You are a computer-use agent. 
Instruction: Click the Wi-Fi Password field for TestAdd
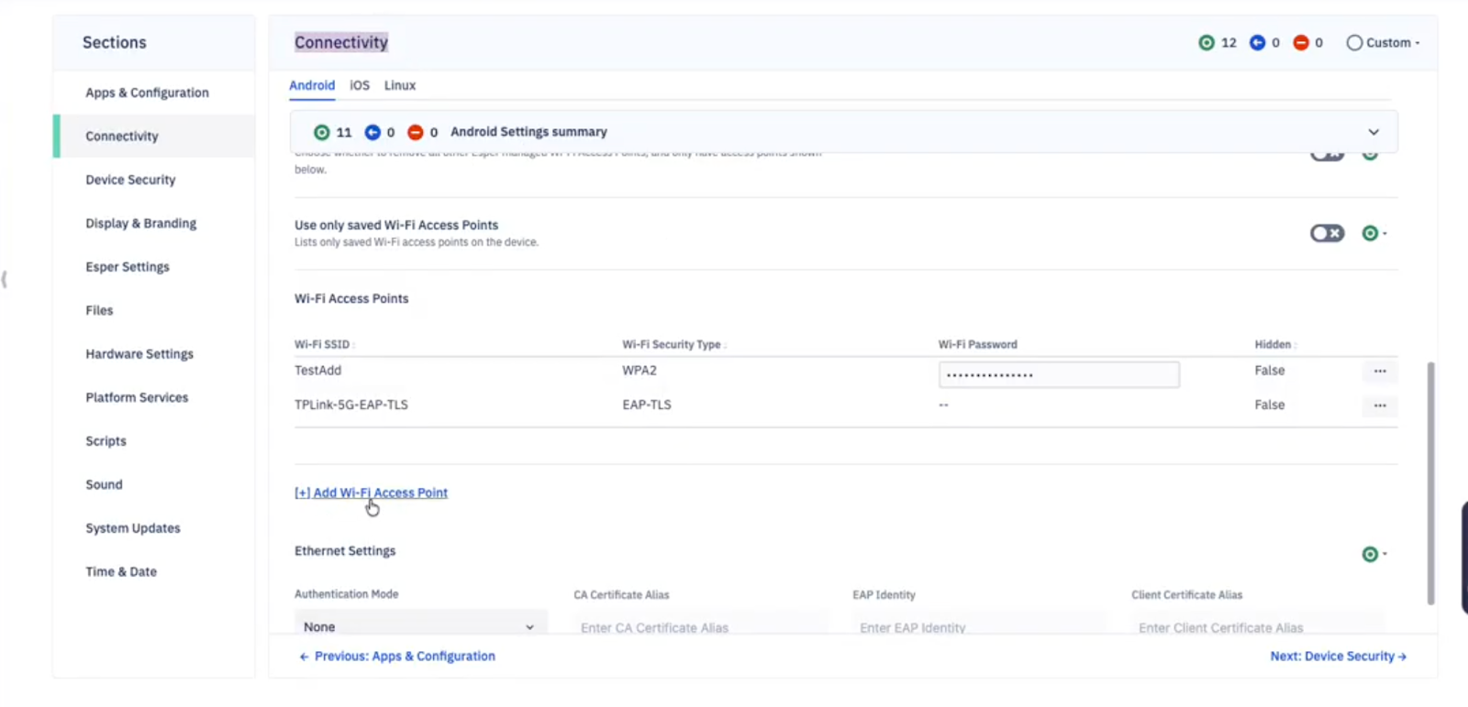tap(1059, 374)
